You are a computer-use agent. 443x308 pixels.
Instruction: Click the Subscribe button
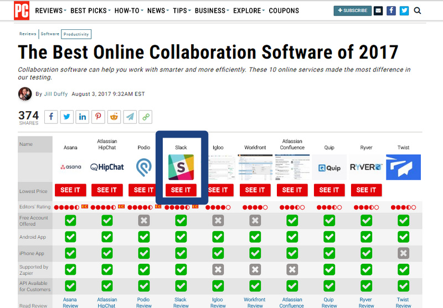(x=352, y=11)
